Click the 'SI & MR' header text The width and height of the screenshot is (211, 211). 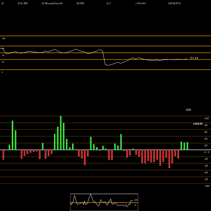(22, 3)
